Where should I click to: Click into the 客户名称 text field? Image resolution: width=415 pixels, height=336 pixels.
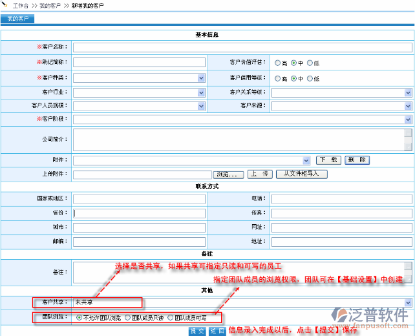[x=242, y=47]
